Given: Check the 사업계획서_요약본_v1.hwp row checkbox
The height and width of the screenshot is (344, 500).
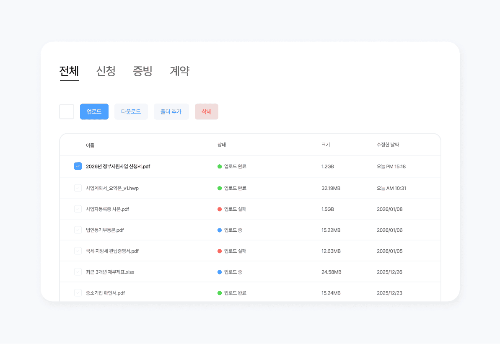Looking at the screenshot, I should click(78, 187).
